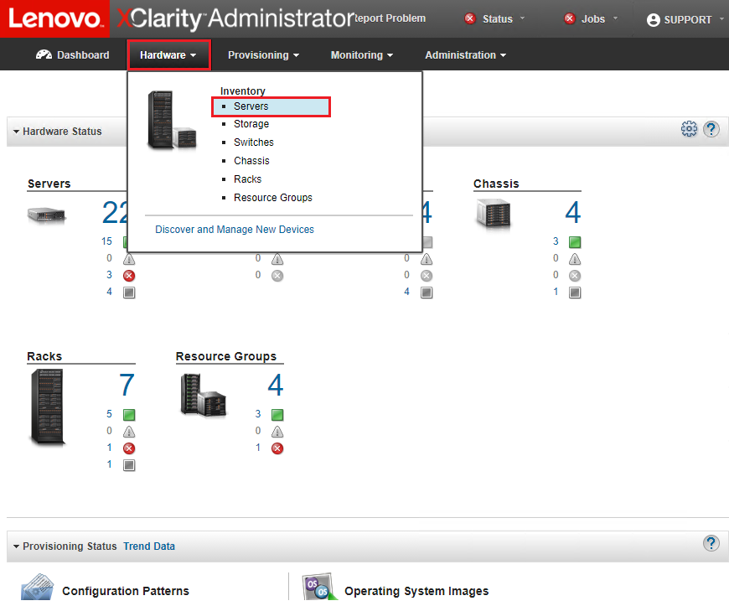The width and height of the screenshot is (729, 606).
Task: Open Resource Groups in the Inventory list
Action: tap(273, 198)
